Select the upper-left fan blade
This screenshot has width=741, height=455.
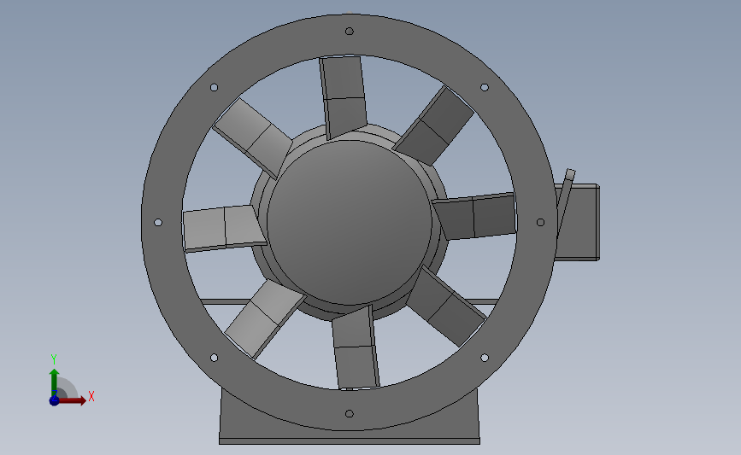click(252, 137)
